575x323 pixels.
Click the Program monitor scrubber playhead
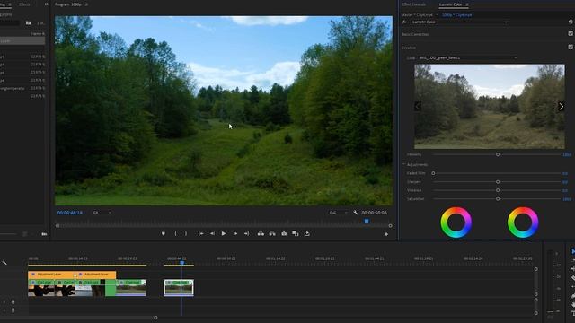point(367,222)
